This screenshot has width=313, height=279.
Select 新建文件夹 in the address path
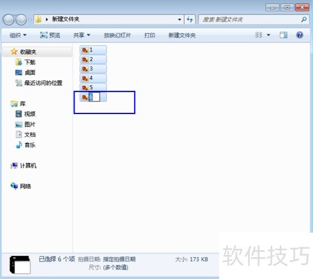[66, 19]
